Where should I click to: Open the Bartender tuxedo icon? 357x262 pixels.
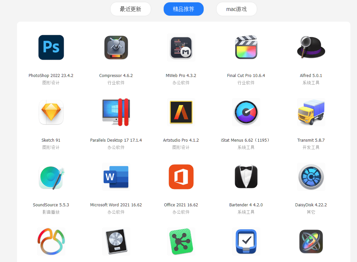[x=246, y=177]
